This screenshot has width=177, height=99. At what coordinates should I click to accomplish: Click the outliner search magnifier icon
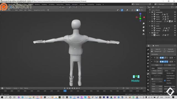(x=158, y=7)
